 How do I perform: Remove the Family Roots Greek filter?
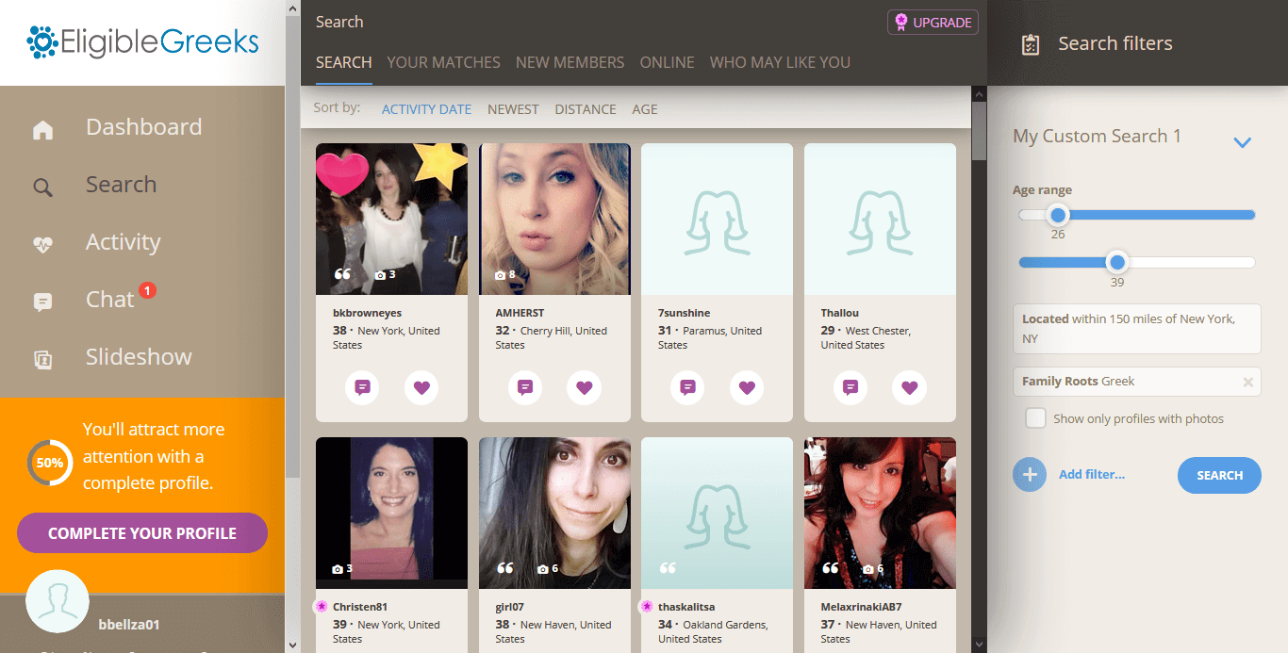pos(1247,382)
